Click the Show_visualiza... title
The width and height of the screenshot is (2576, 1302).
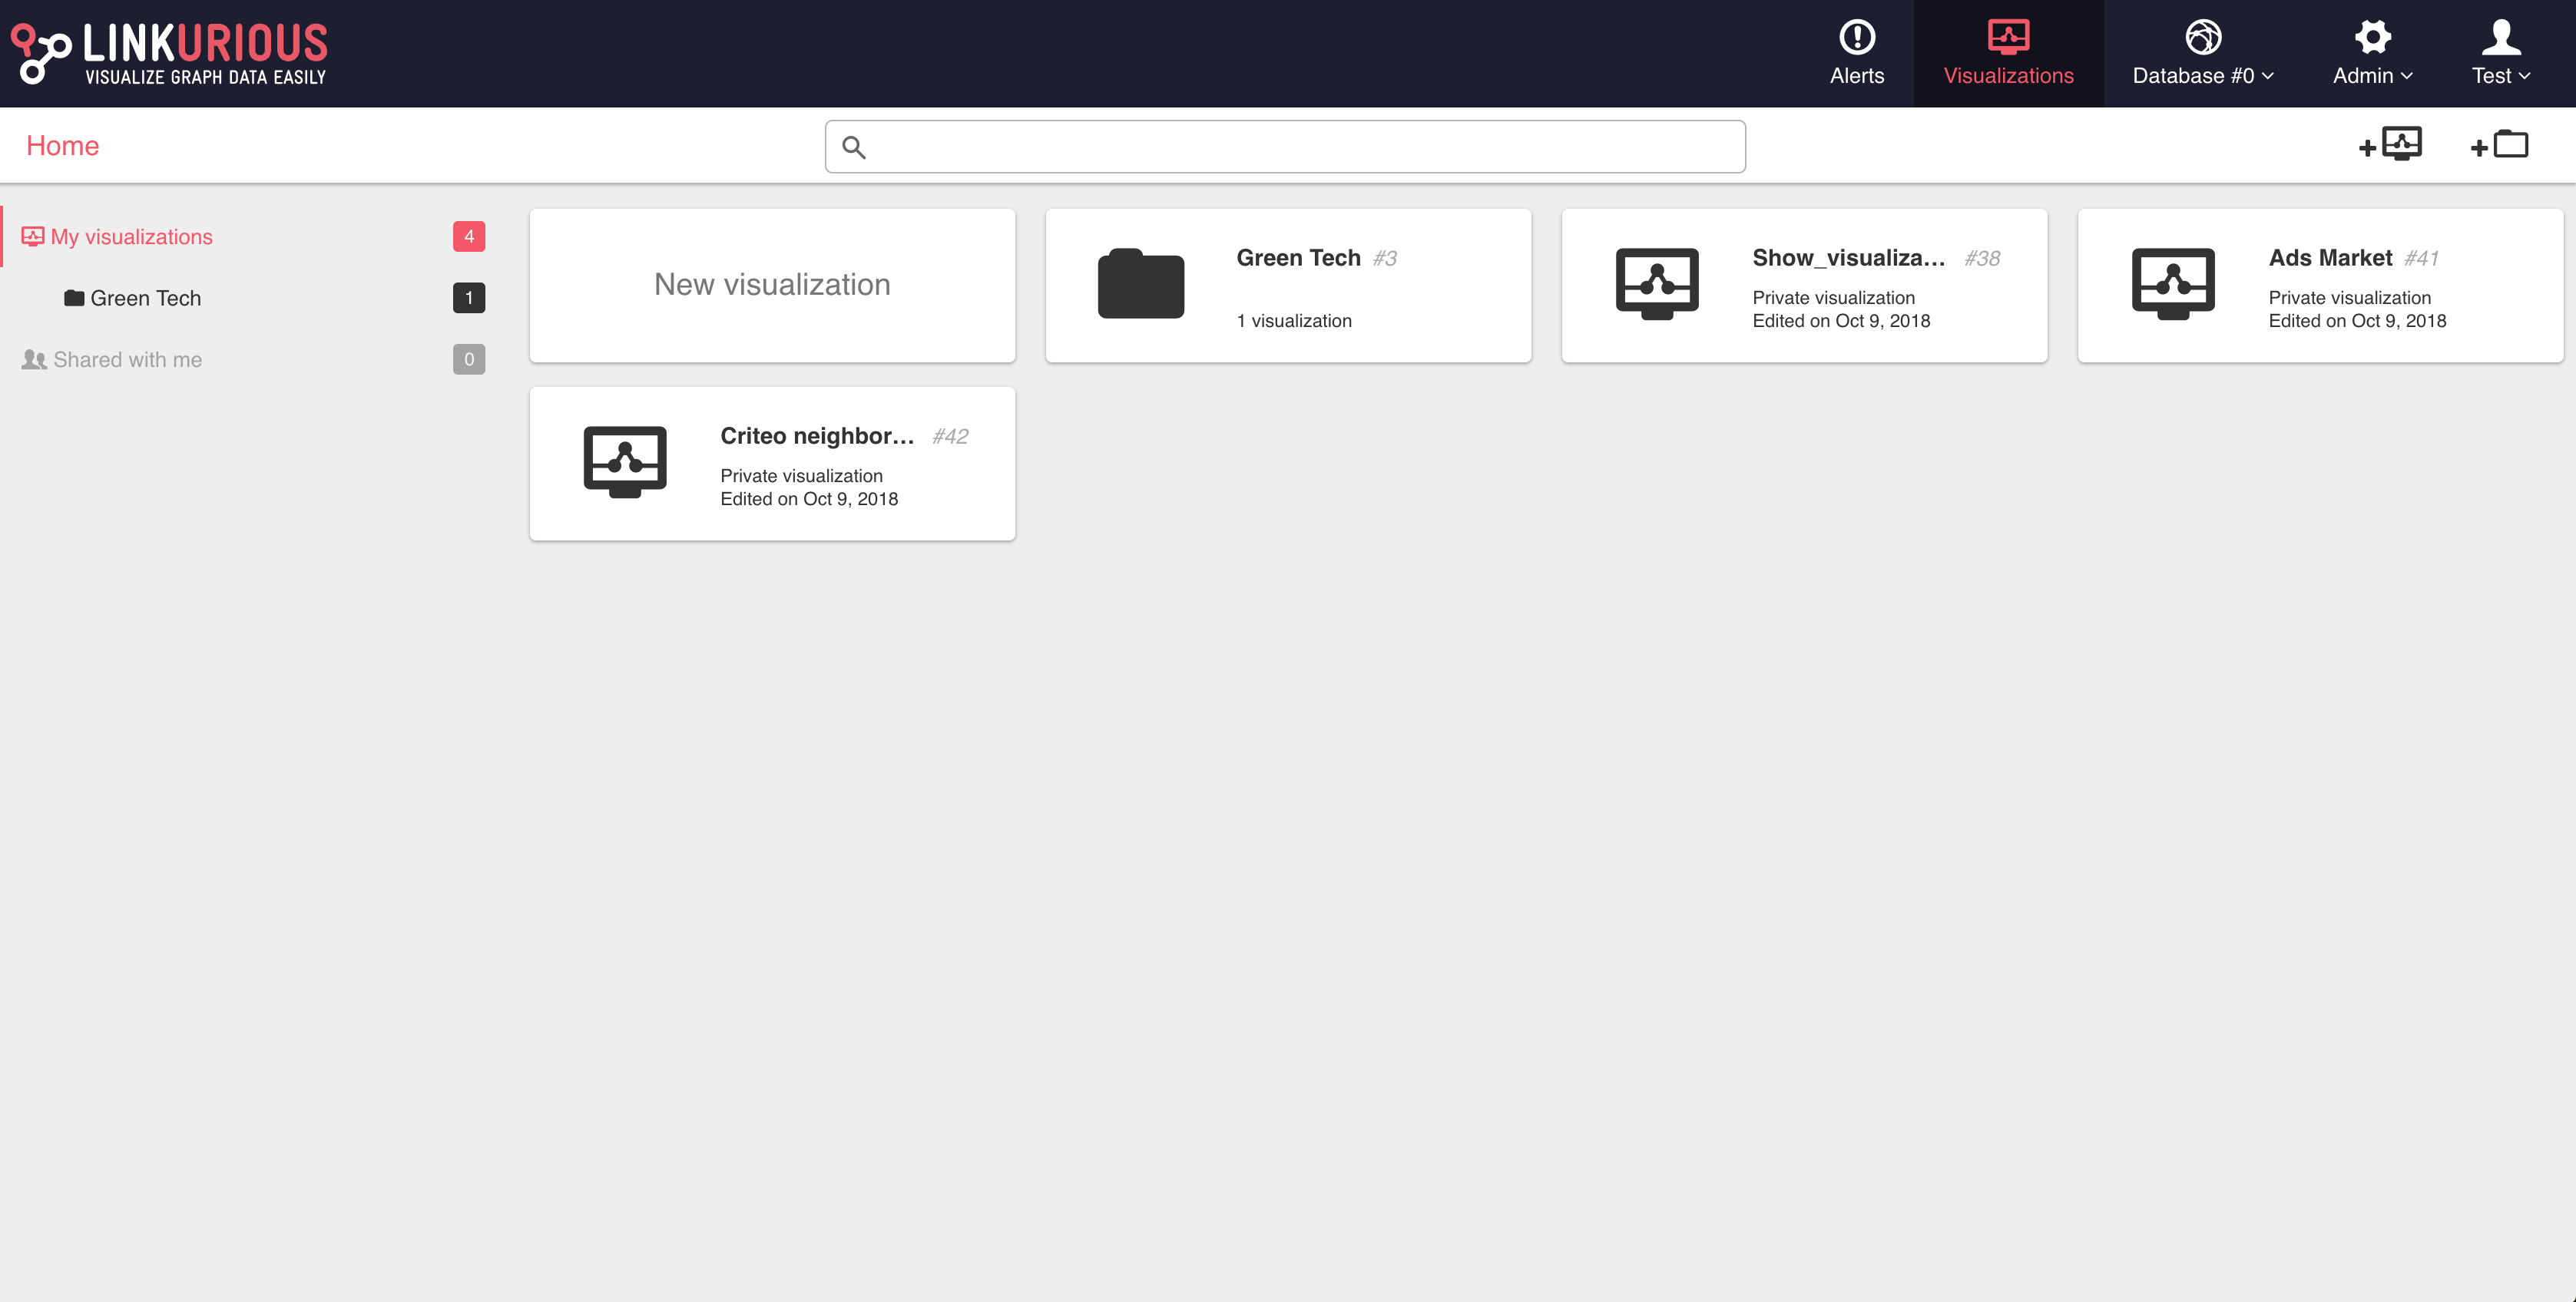point(1849,258)
